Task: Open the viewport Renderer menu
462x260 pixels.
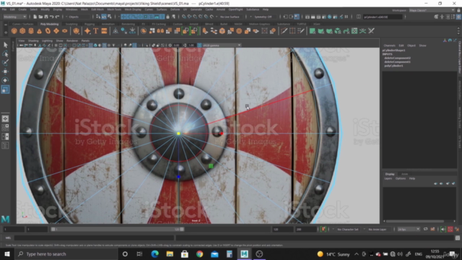Action: point(72,40)
